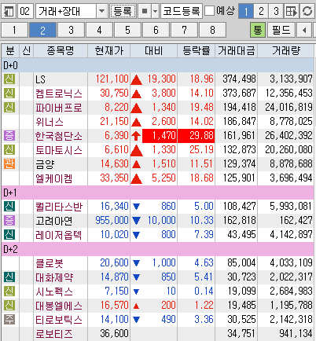Viewport: 316px width, 341px height.
Task: Click the 티로보틱스 stock name
Action: 59,320
